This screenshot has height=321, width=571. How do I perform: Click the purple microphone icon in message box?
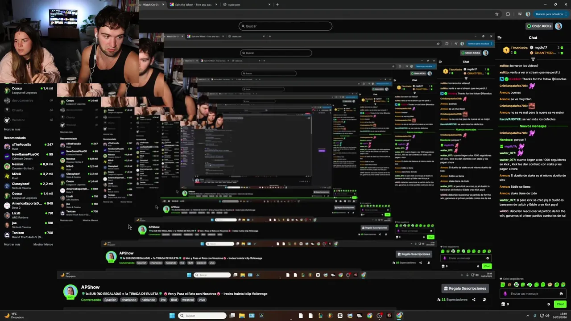(505, 294)
